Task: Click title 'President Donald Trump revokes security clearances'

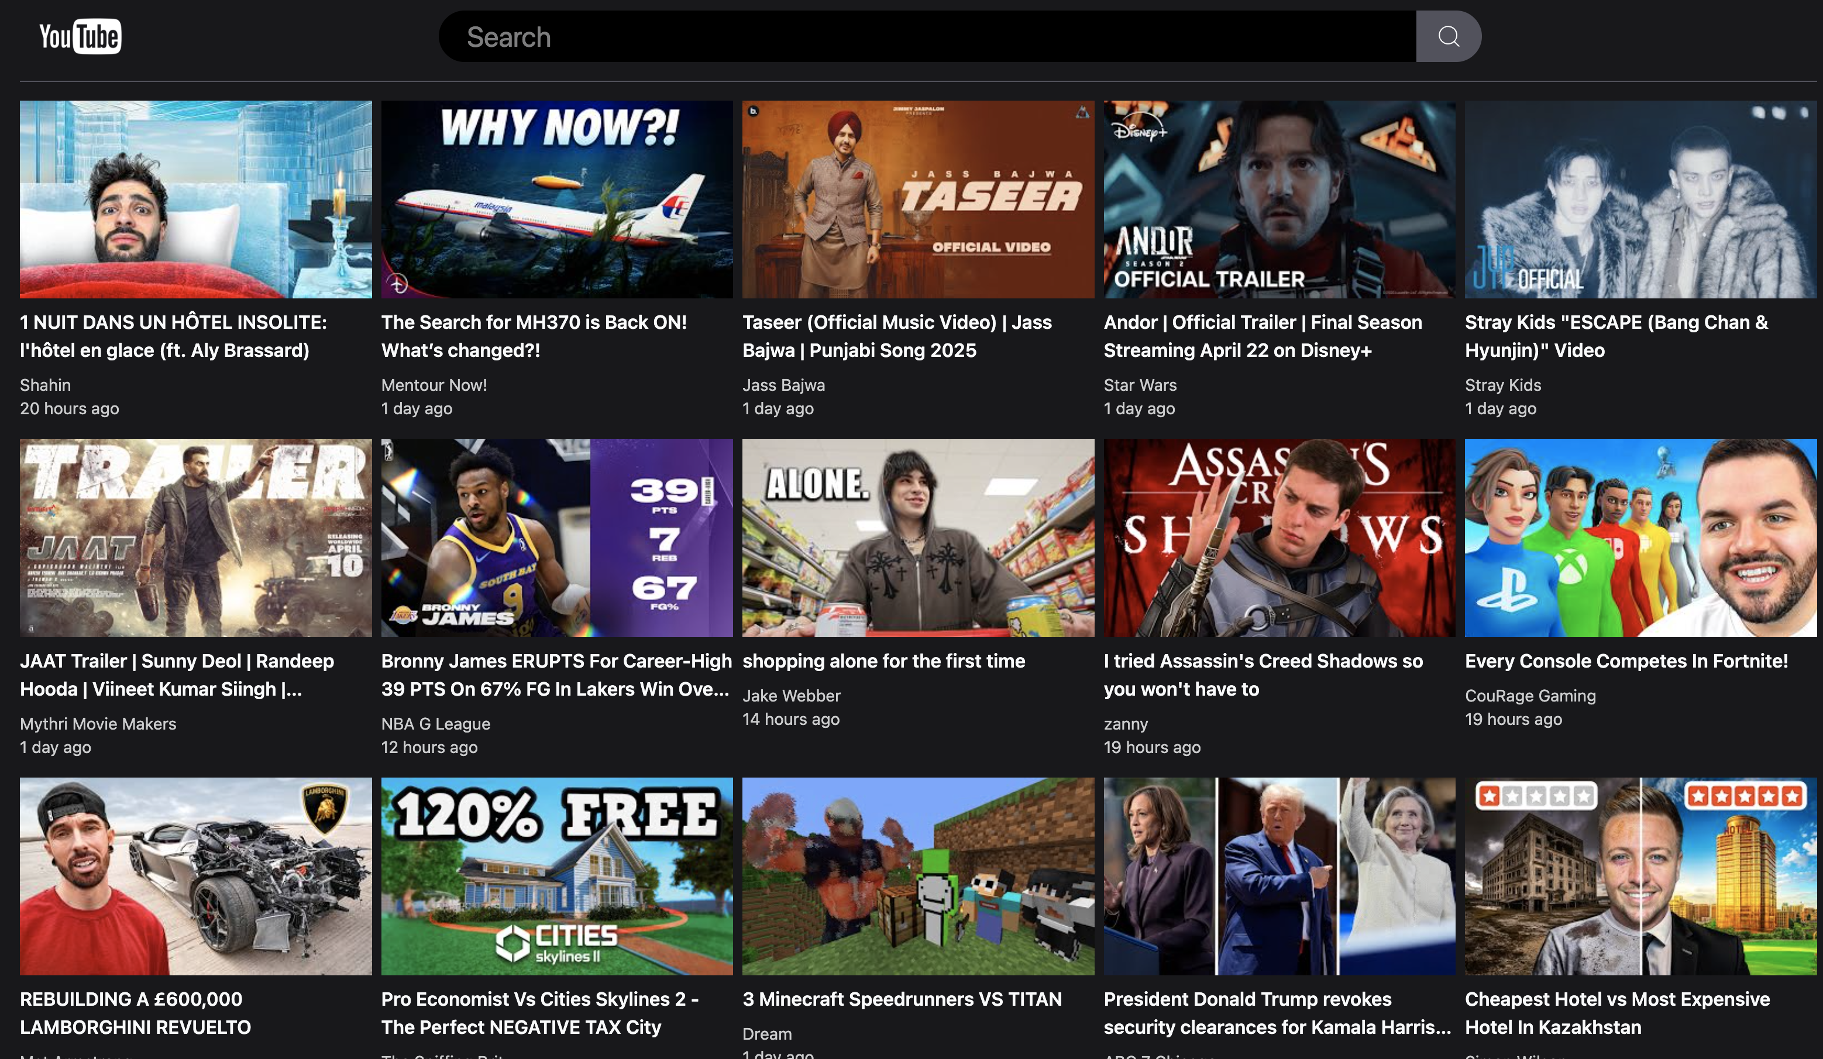Action: [1277, 1013]
